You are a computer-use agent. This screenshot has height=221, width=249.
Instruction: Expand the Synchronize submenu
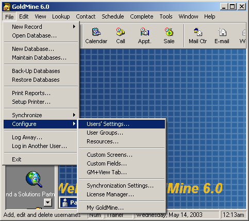(x=41, y=115)
